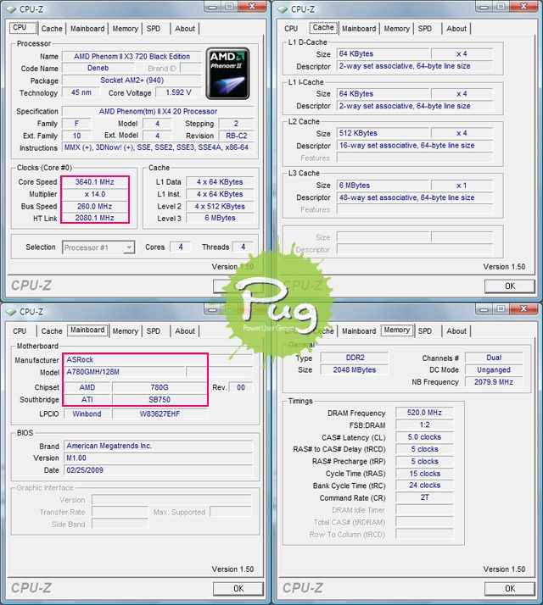Click the AMD Phenom II logo image
This screenshot has height=605, width=543.
tap(227, 74)
